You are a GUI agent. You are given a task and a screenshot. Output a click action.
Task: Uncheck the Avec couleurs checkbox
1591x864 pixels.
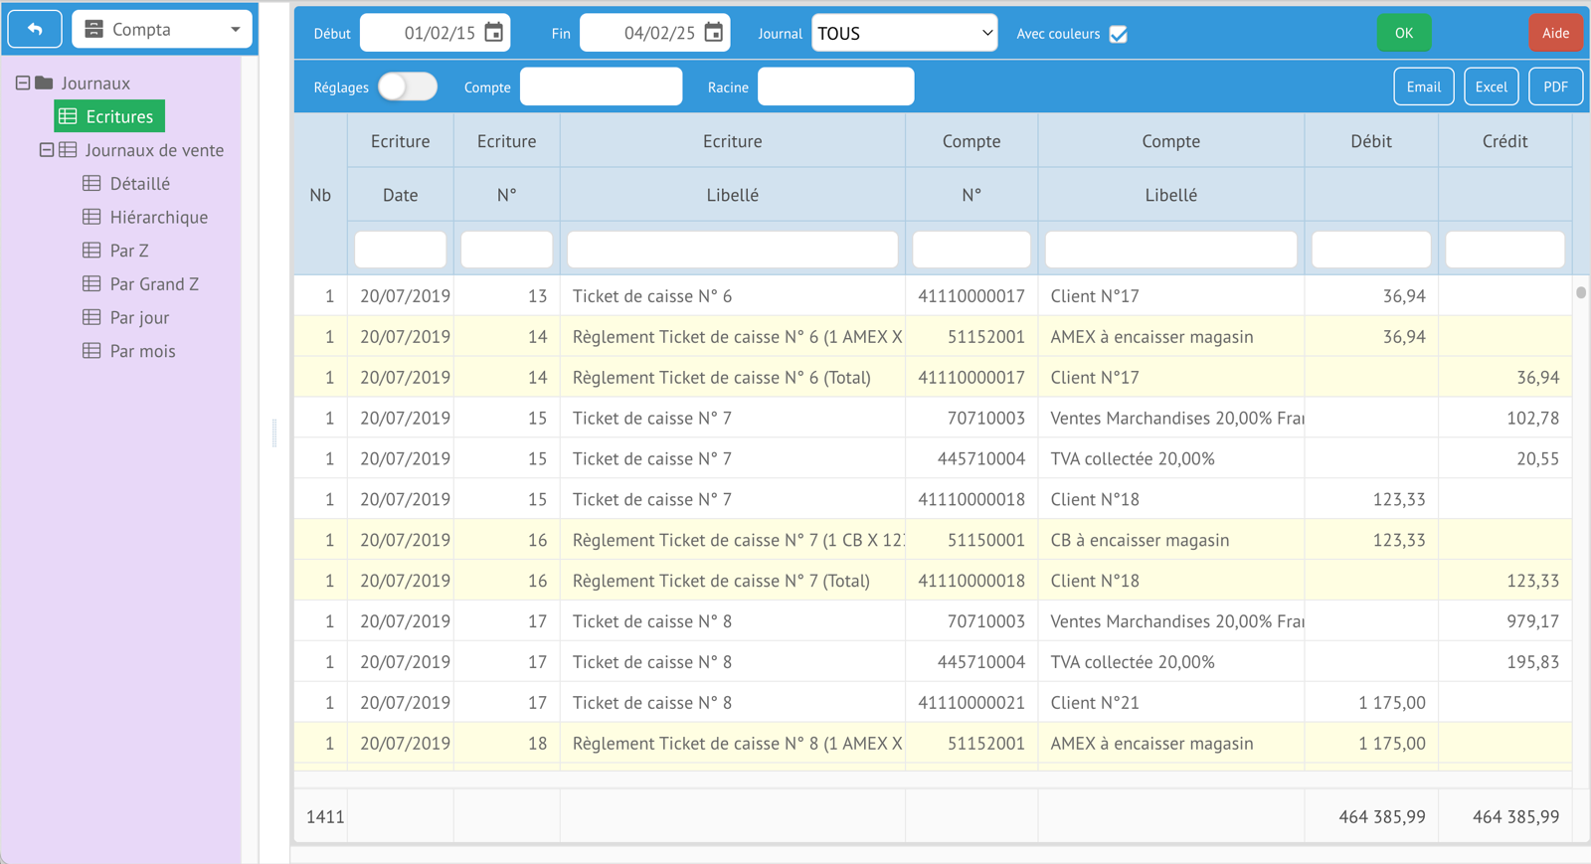click(1119, 35)
